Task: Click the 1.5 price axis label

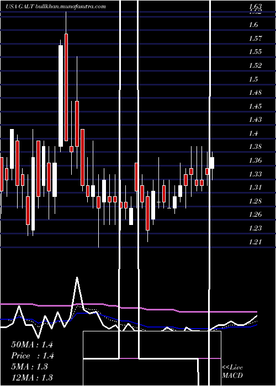Action: [254, 79]
